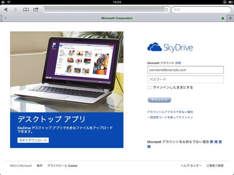Click the laptop promotional image
Screen dimensions: 234x175
tap(67, 72)
